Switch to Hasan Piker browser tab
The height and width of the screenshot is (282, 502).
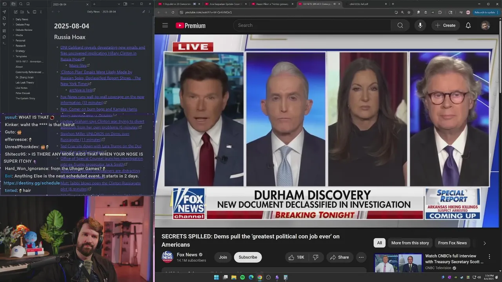point(273,4)
